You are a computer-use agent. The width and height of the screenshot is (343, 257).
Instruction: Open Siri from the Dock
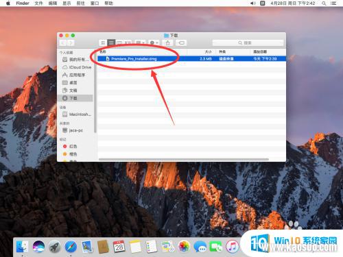pos(38,247)
